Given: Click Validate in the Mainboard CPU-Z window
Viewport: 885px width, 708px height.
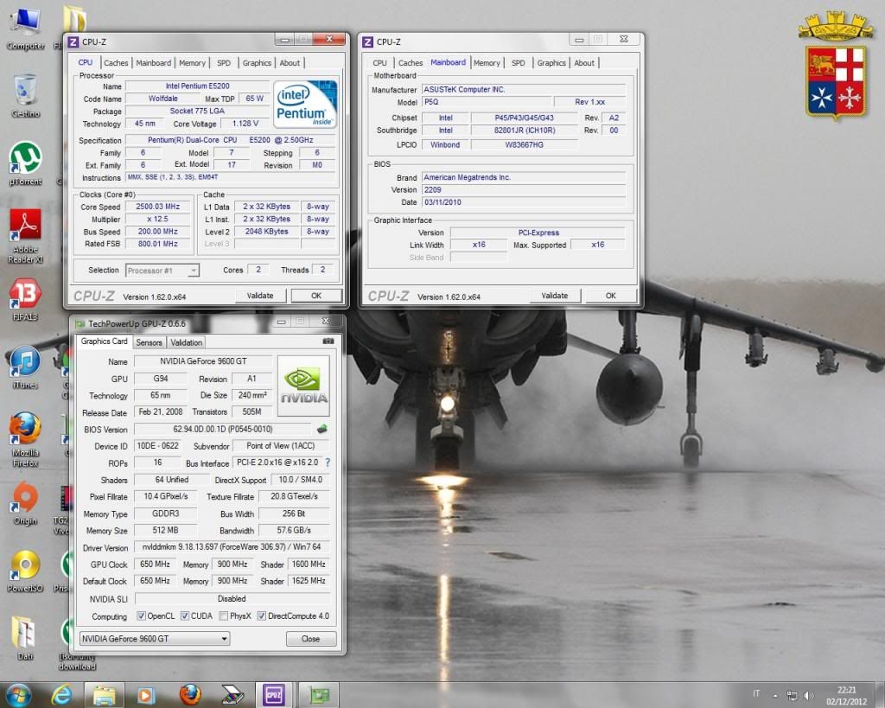Looking at the screenshot, I should coord(555,296).
